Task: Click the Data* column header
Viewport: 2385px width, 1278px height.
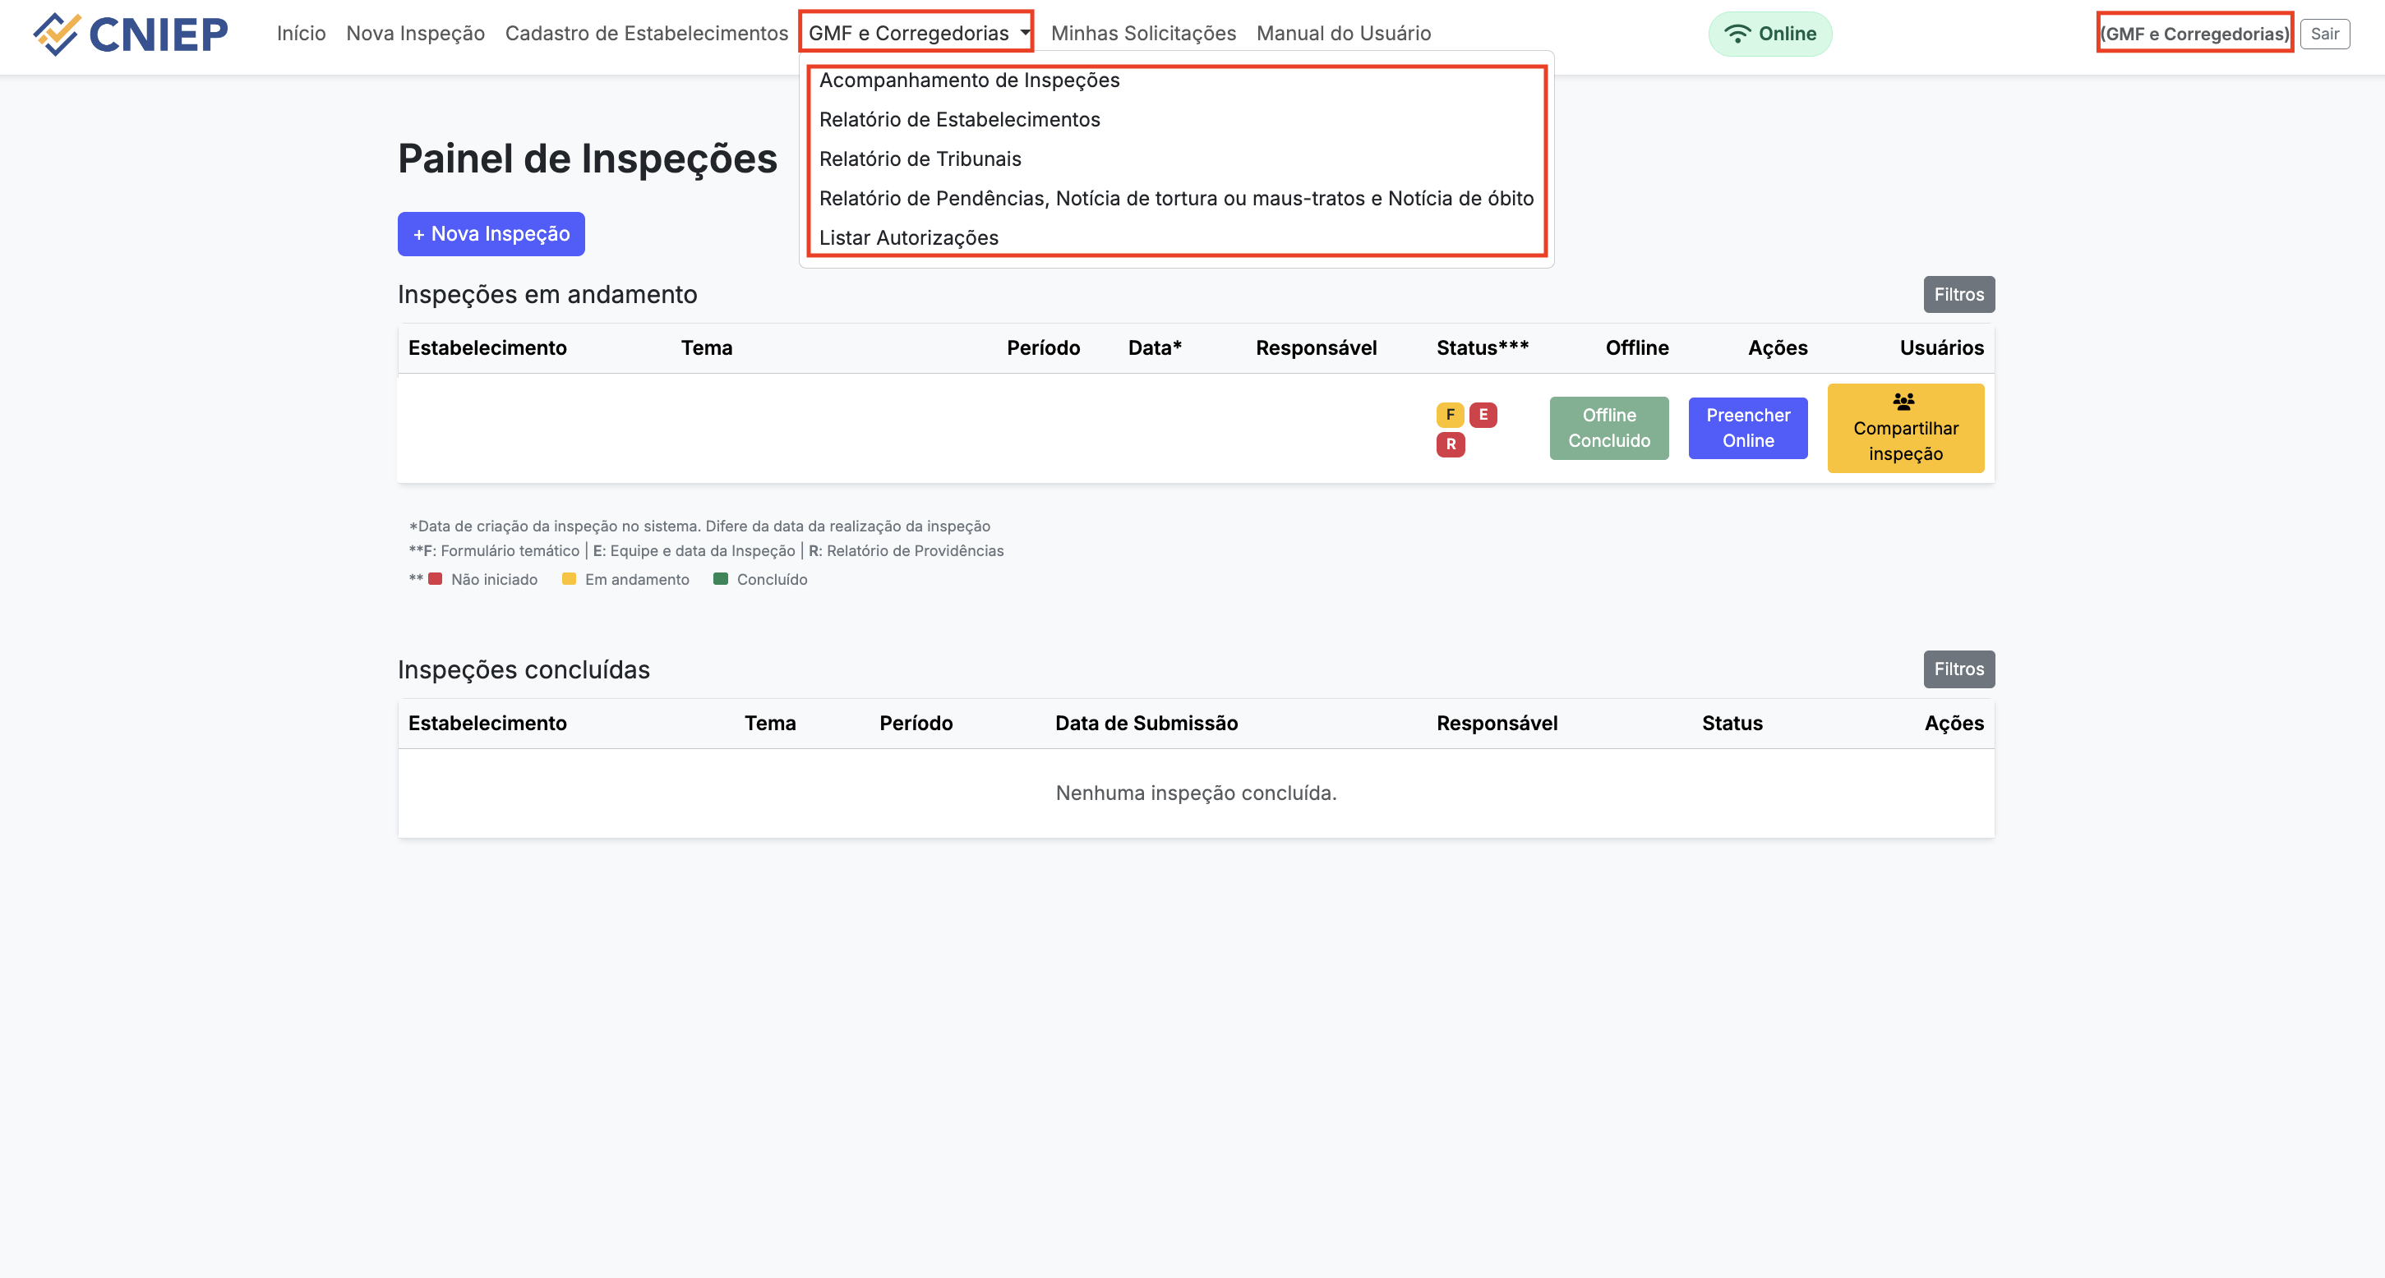Action: [x=1155, y=348]
